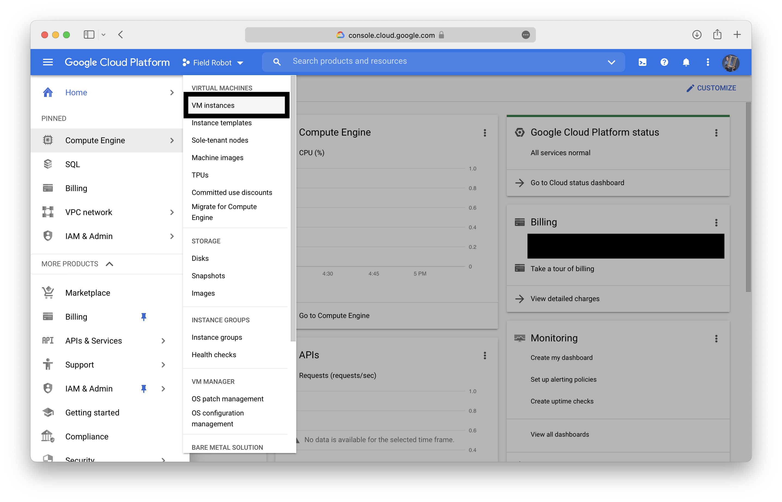
Task: Click the Support person icon
Action: coord(48,364)
